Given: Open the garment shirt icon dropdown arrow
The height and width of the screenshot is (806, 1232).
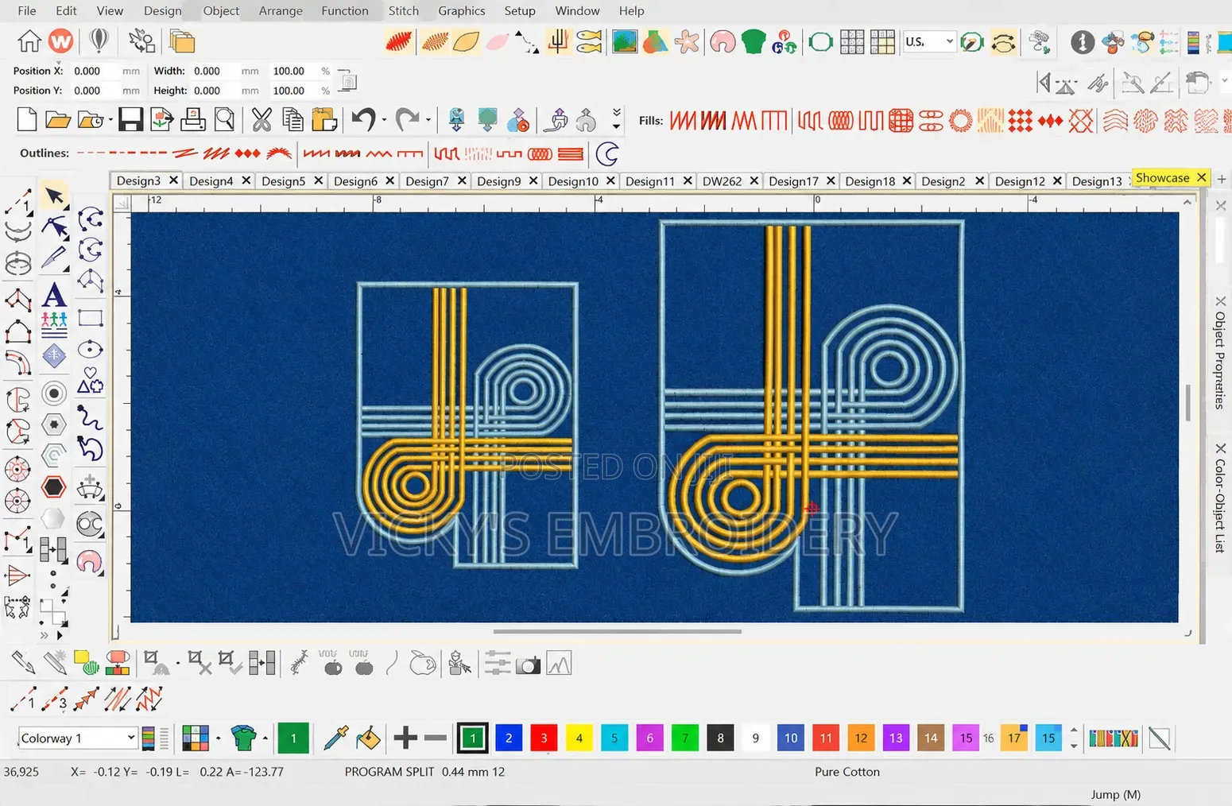Looking at the screenshot, I should click(265, 738).
